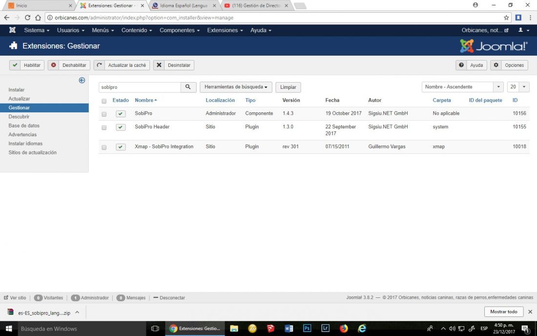The height and width of the screenshot is (336, 537).
Task: Check the SobiPro Header row checkbox
Action: point(104,127)
